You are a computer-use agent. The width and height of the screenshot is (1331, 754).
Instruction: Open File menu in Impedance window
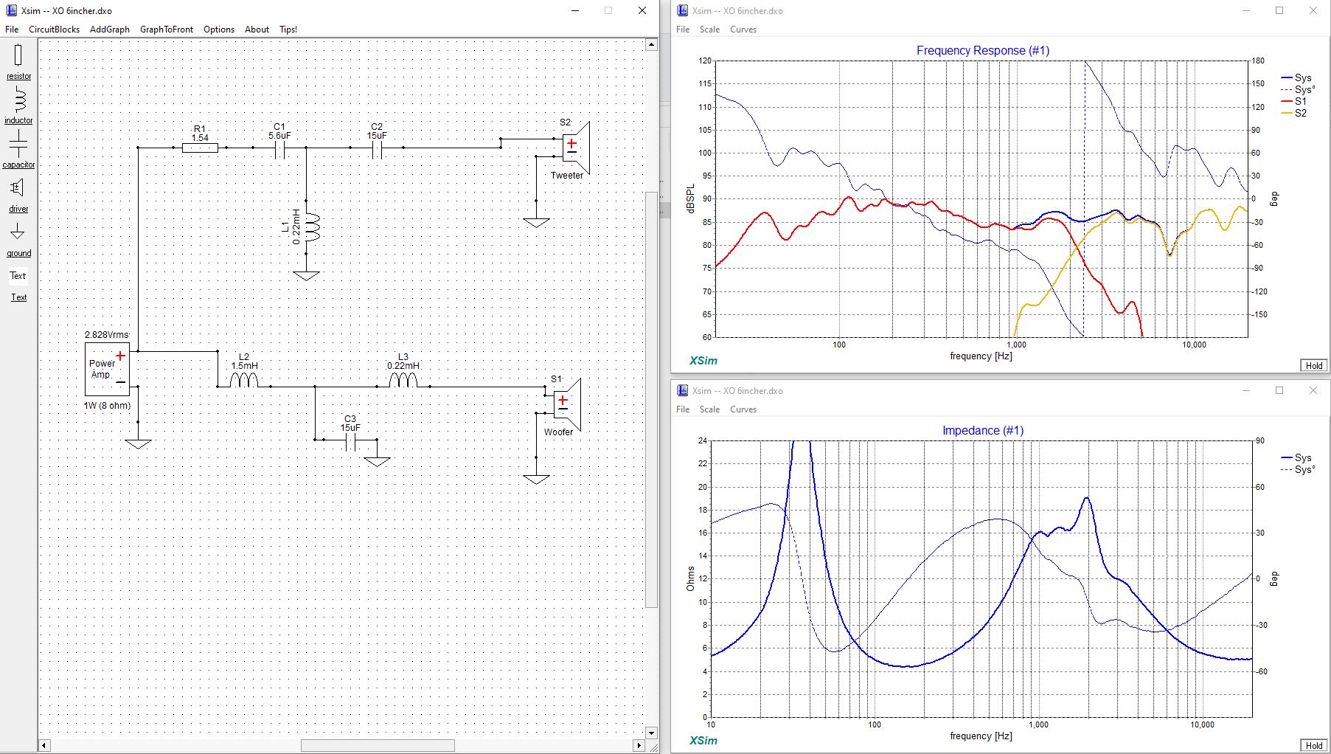click(x=683, y=409)
